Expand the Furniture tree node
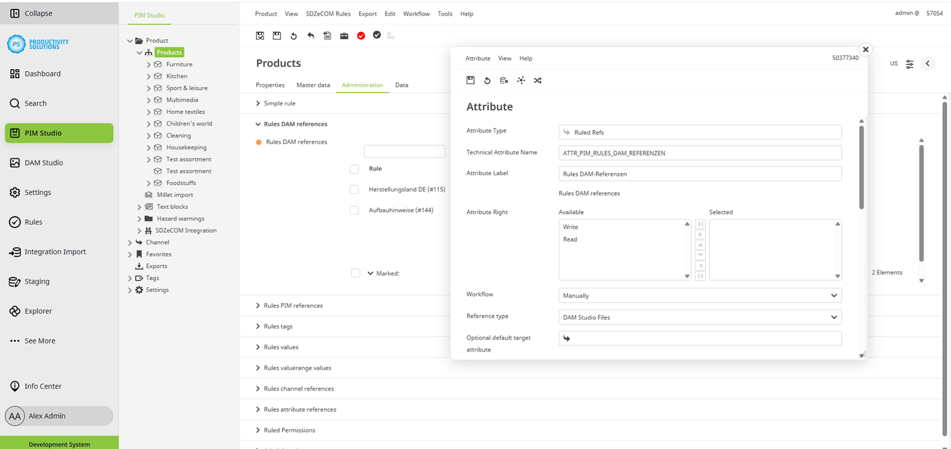Screen dimensions: 951x449 coord(149,64)
